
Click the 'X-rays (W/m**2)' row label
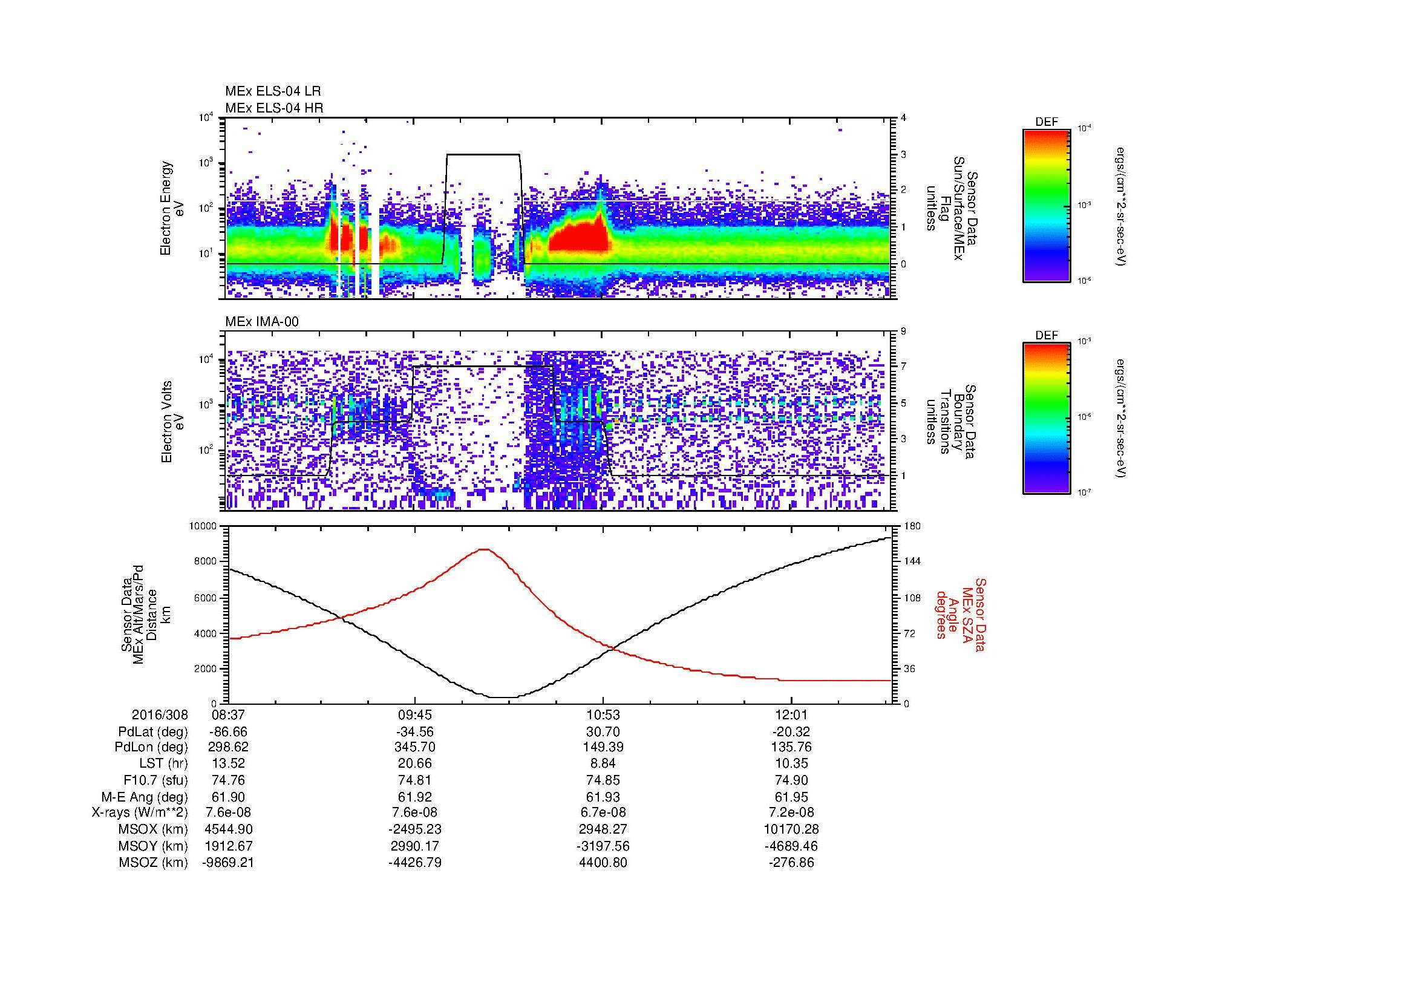[139, 813]
